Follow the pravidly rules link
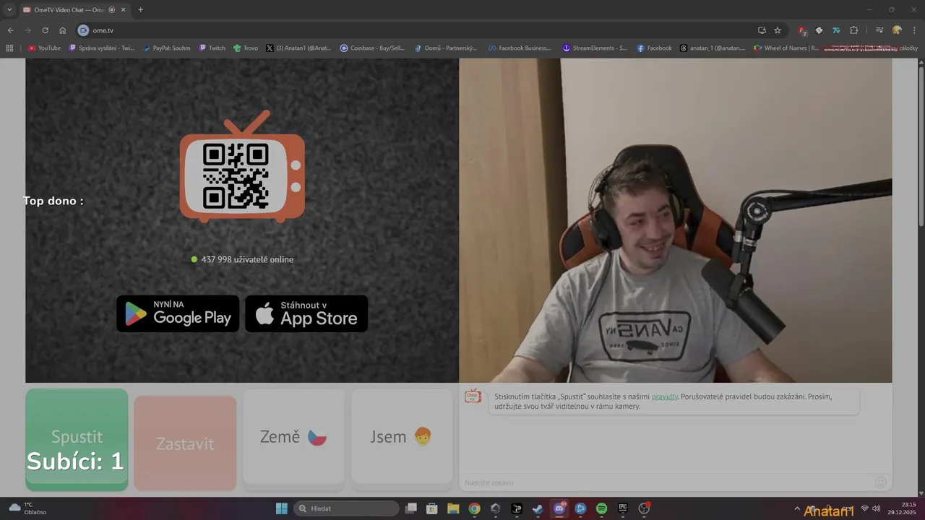The height and width of the screenshot is (520, 925). pos(665,396)
